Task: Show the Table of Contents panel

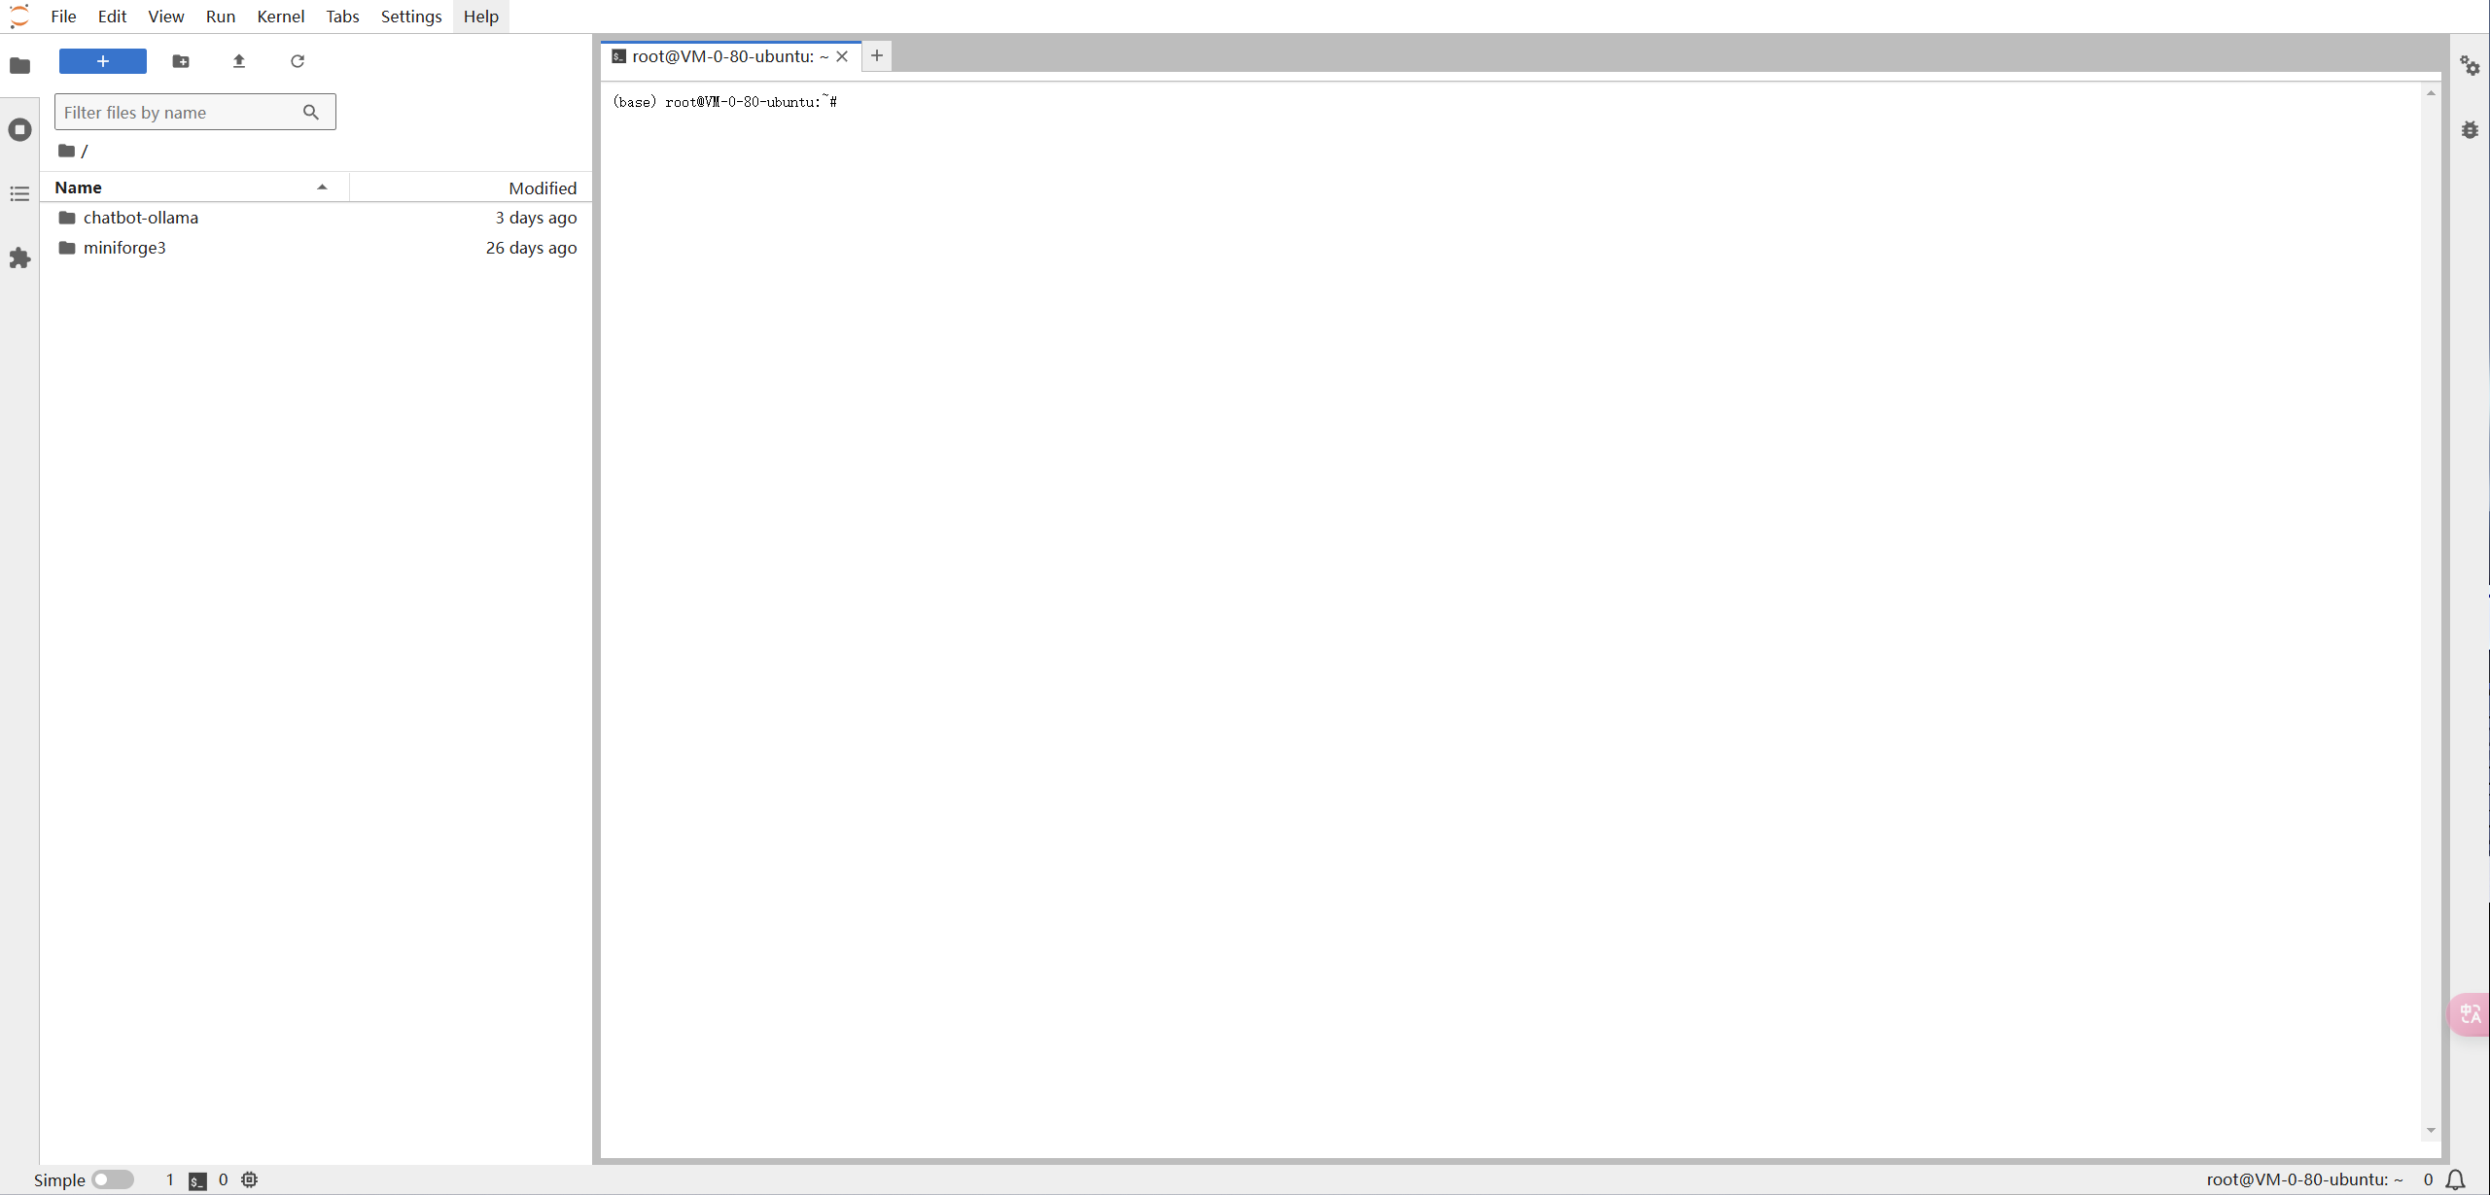Action: (x=19, y=194)
